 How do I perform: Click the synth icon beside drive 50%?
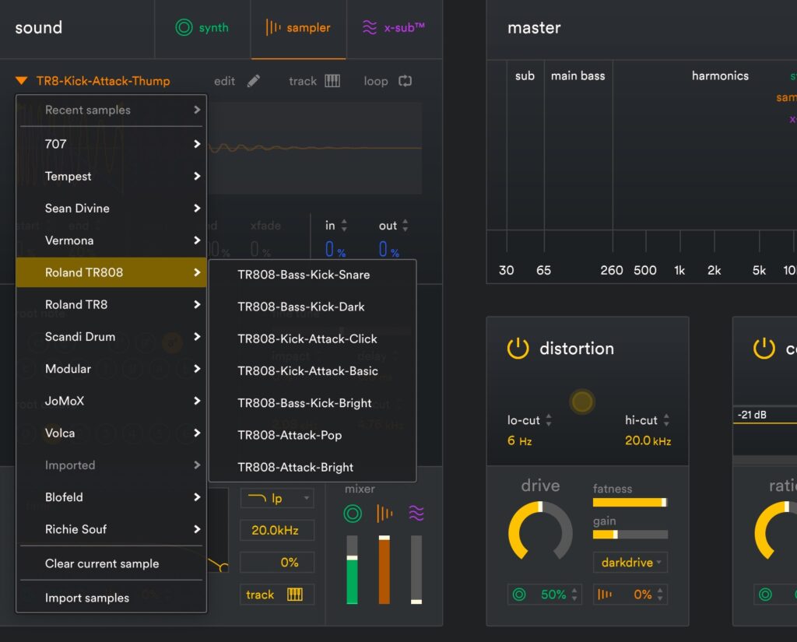coord(519,595)
